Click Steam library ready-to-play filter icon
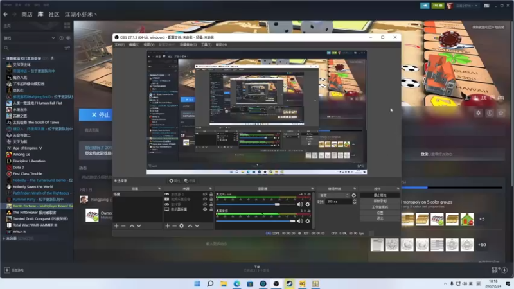Screen dimensions: 514x289 pyautogui.click(x=68, y=38)
